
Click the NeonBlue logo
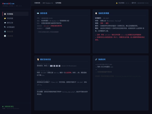pos(8,4)
